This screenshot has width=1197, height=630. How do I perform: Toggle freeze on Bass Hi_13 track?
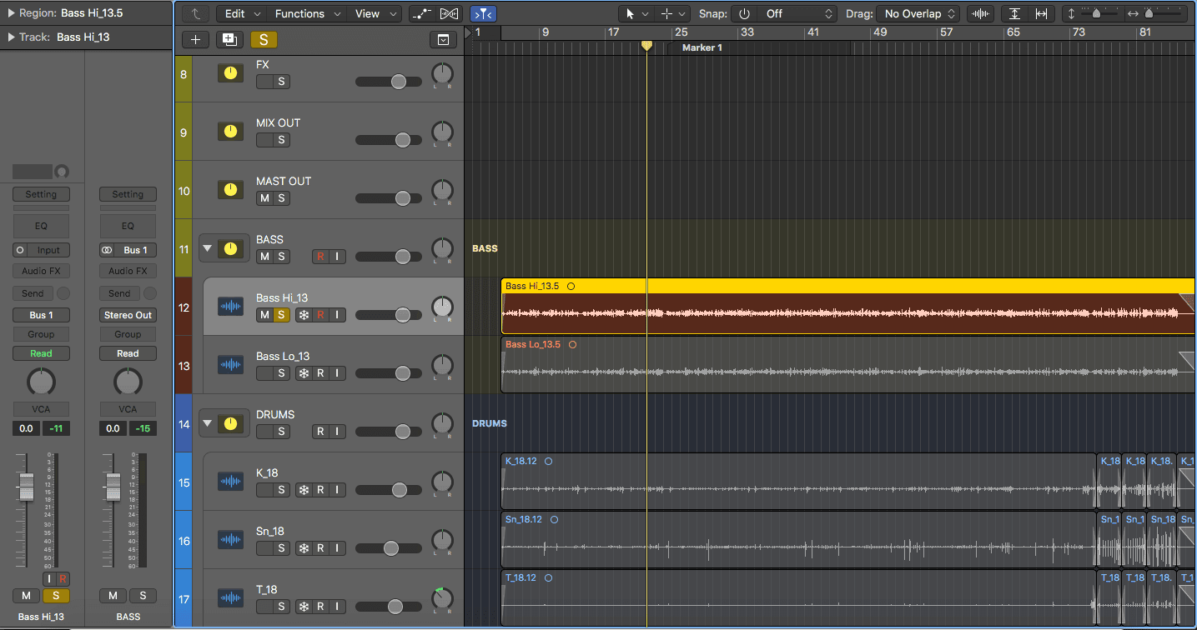pyautogui.click(x=304, y=315)
